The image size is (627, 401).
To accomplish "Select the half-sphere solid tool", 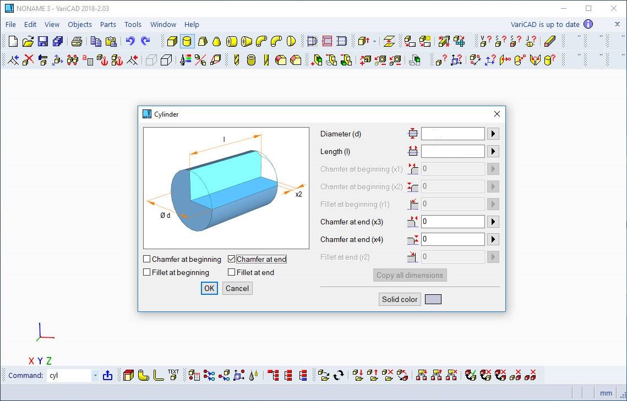I will [x=291, y=41].
